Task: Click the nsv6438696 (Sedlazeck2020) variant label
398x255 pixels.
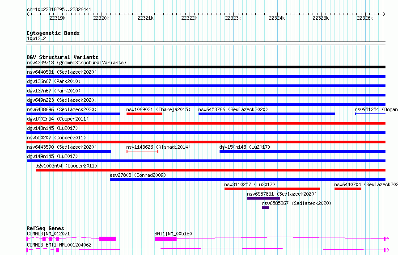Action: (62, 109)
